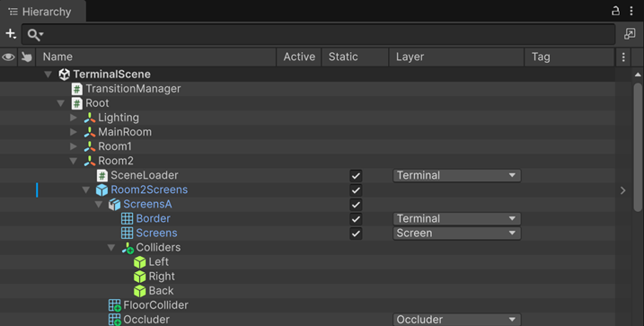Open the search filter magnifier dropdown
This screenshot has height=326, width=644.
pos(35,34)
